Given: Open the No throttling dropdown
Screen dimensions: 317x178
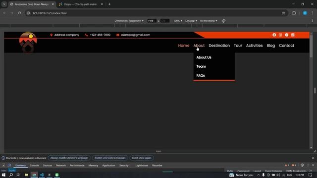Looking at the screenshot, I should (x=209, y=21).
